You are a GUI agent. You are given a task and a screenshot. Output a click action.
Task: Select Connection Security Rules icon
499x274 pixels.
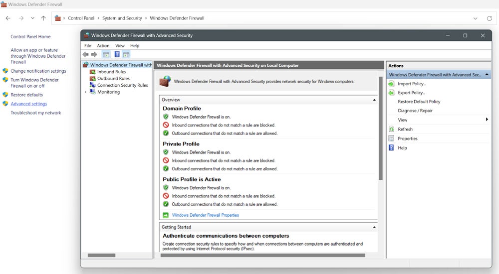[93, 85]
